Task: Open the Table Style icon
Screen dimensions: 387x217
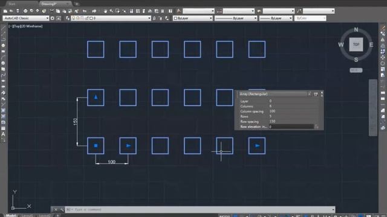Action: 259,11
